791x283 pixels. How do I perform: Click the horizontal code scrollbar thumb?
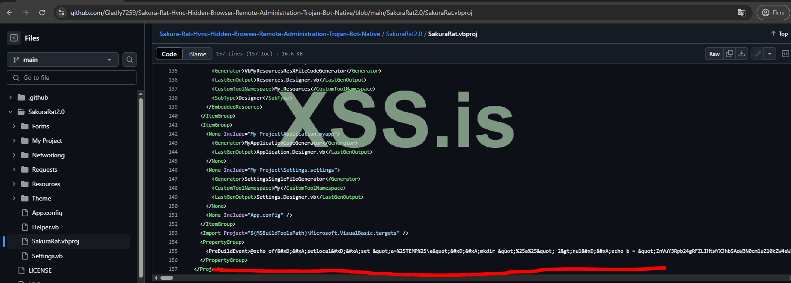(167, 278)
